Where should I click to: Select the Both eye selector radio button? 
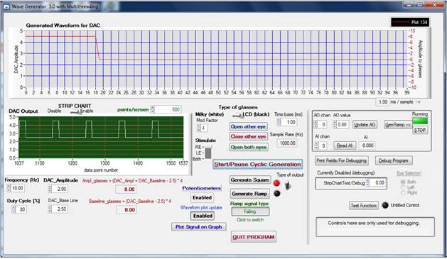tap(403, 182)
